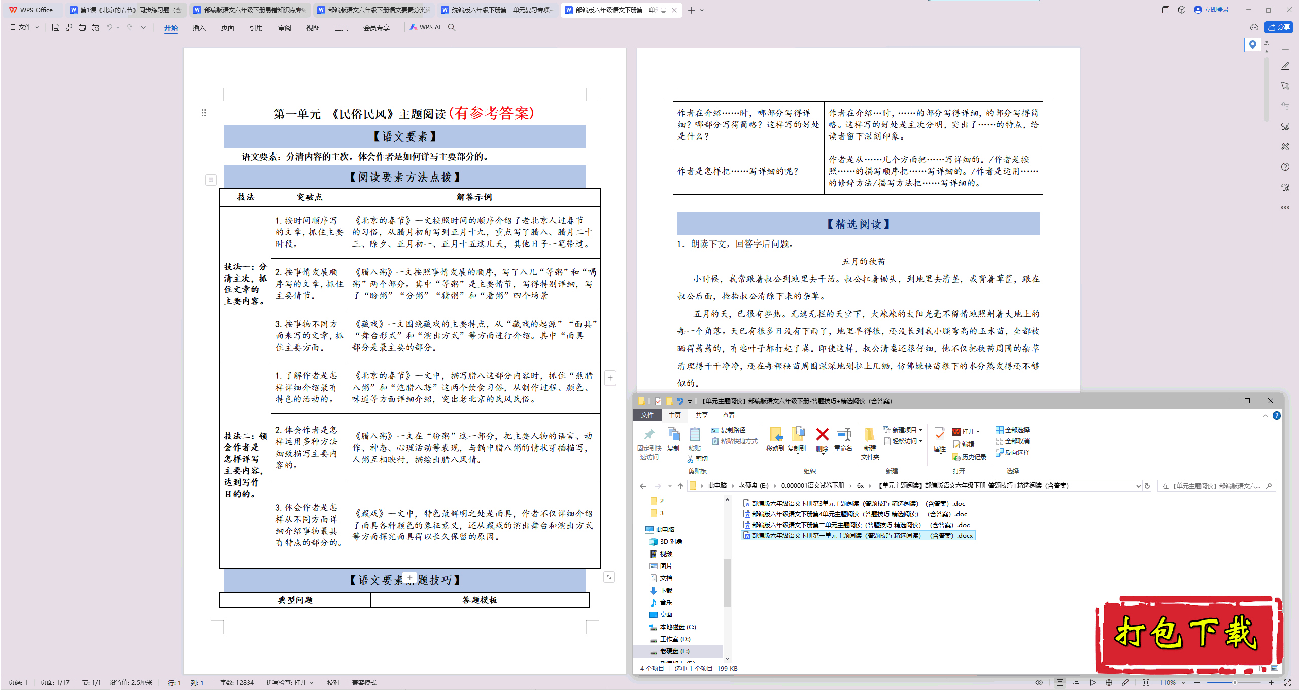Click the help question icon in right sidebar
This screenshot has width=1299, height=690.
1285,167
